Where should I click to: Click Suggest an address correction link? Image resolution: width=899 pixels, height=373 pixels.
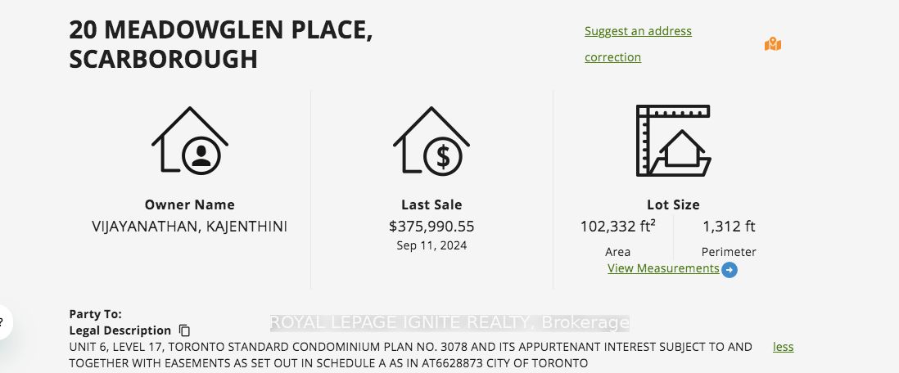click(638, 44)
